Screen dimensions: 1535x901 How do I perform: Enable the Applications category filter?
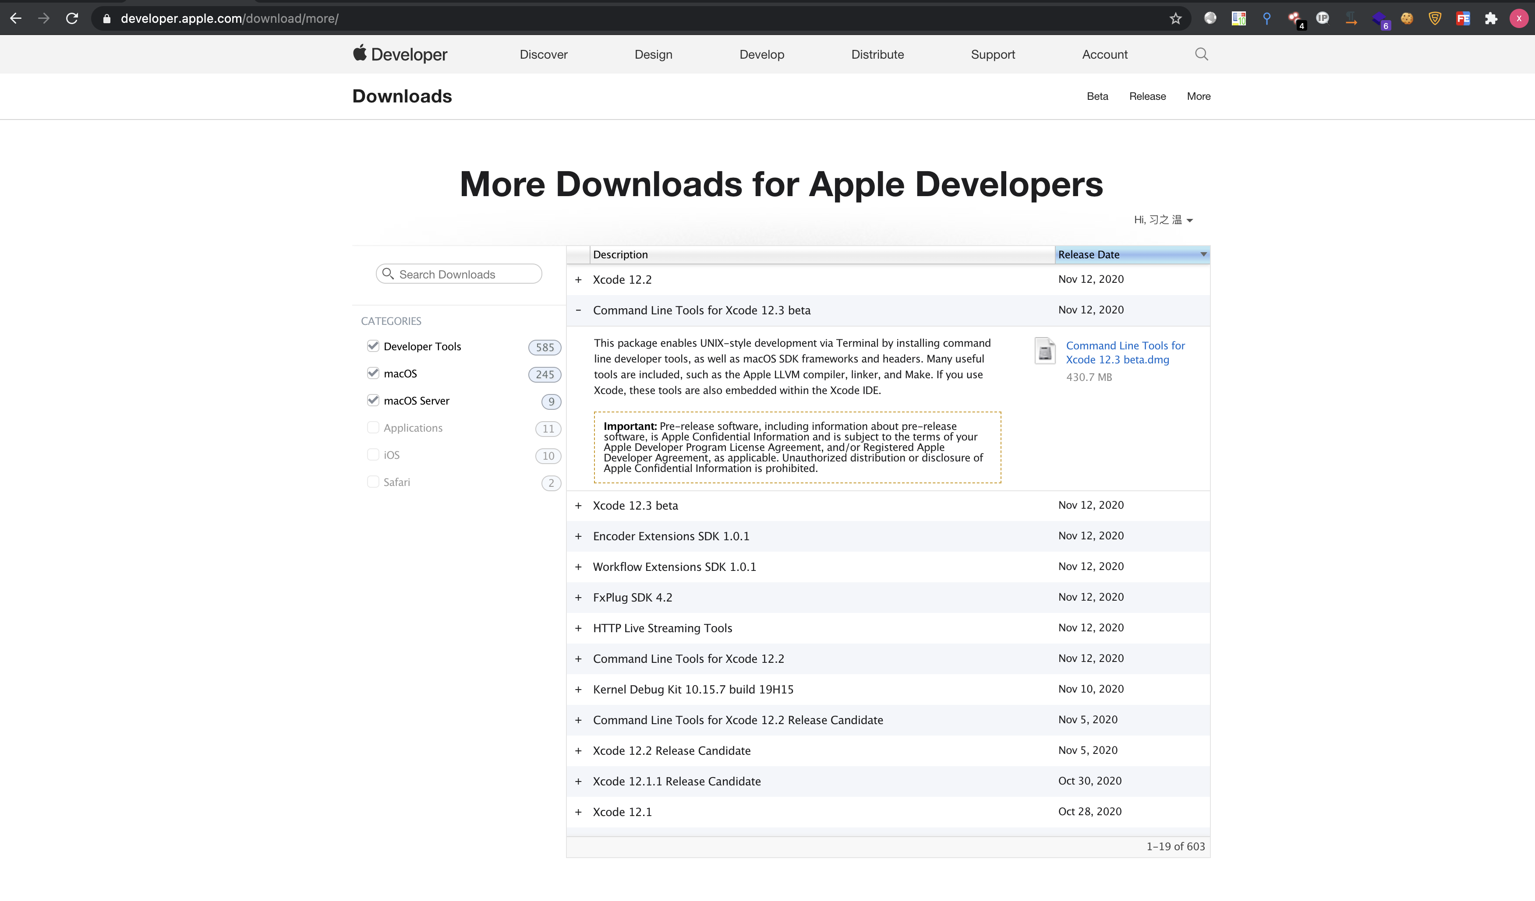[373, 427]
